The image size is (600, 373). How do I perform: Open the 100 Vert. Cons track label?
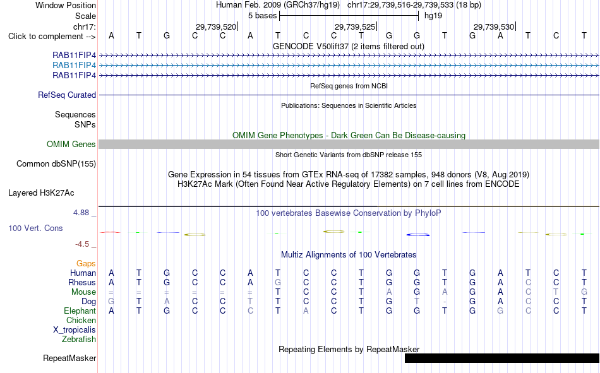pos(35,228)
